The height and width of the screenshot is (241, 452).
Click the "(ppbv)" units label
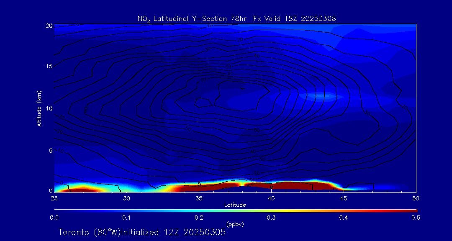coord(235,225)
